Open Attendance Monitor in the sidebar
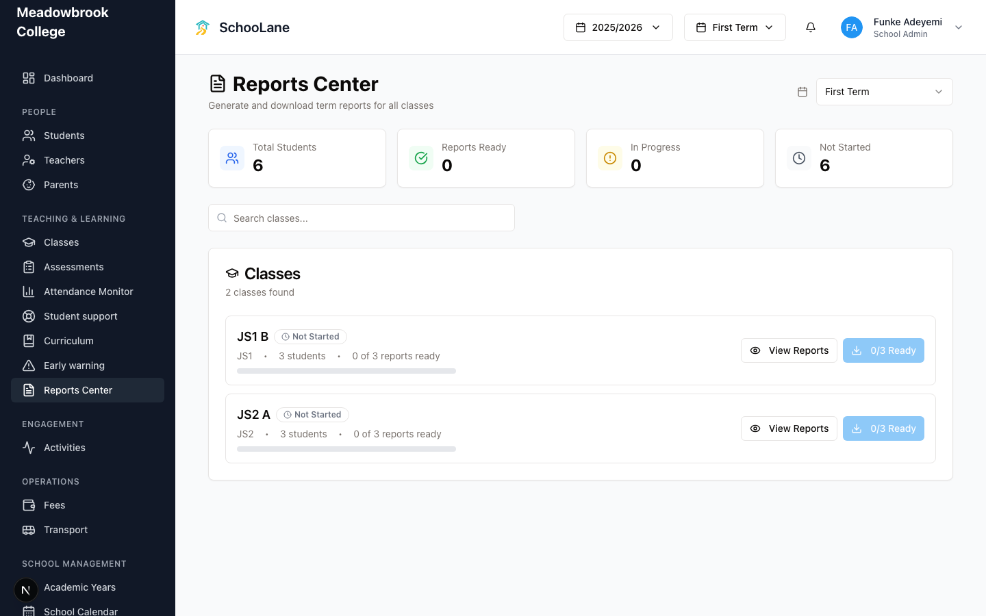Image resolution: width=986 pixels, height=616 pixels. (88, 292)
